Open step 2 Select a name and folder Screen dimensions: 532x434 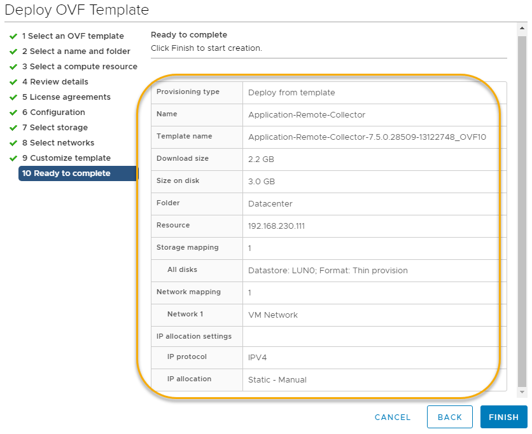[x=76, y=51]
